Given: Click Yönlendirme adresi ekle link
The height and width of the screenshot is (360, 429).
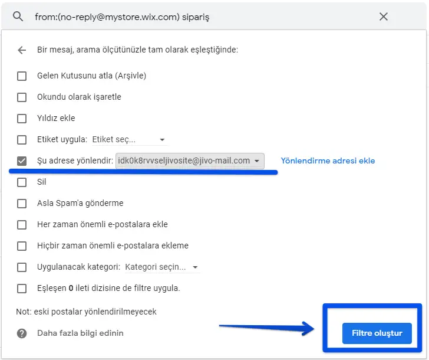Looking at the screenshot, I should [x=328, y=161].
